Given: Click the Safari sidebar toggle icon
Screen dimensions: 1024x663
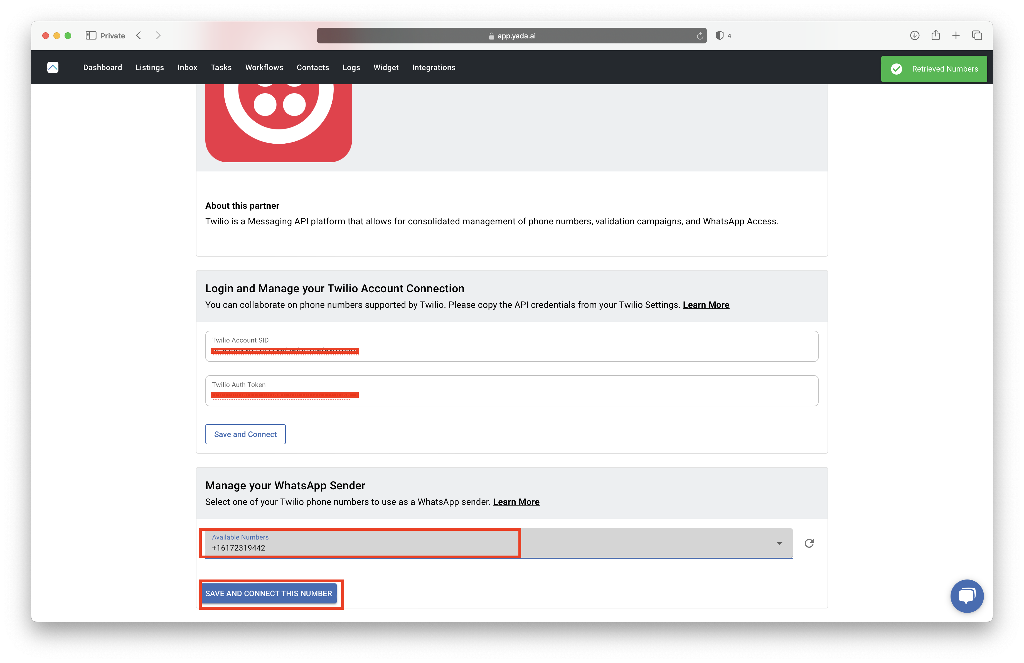Looking at the screenshot, I should (x=91, y=36).
